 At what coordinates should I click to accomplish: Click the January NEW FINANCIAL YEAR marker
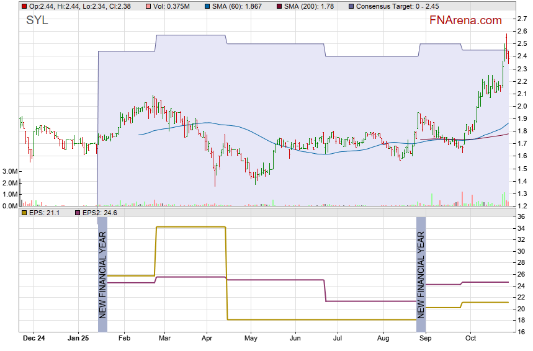tap(102, 273)
